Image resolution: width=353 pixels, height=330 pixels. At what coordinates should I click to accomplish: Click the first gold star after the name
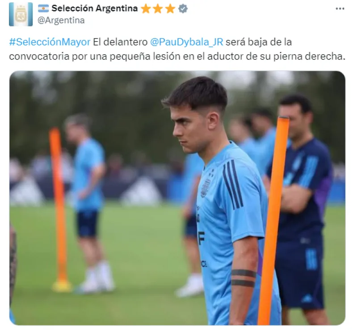click(x=146, y=9)
